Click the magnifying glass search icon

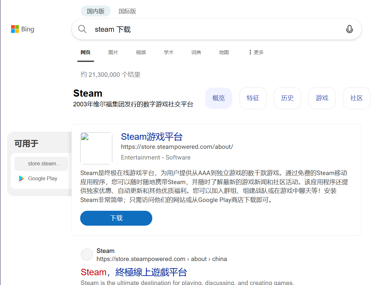click(x=82, y=29)
